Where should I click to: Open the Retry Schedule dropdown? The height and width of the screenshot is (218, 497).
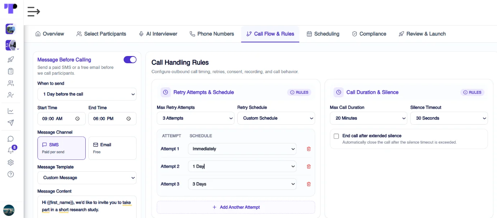click(x=276, y=118)
